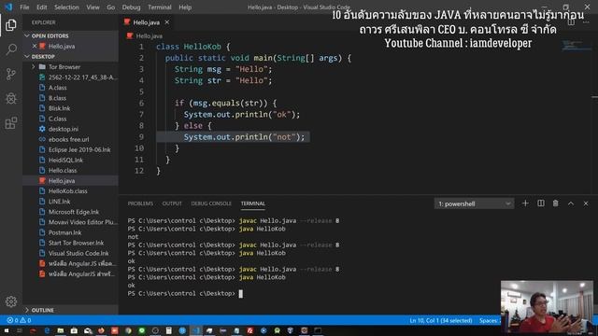This screenshot has width=598, height=336.
Task: Open the powershell terminal selector dropdown
Action: click(x=474, y=203)
